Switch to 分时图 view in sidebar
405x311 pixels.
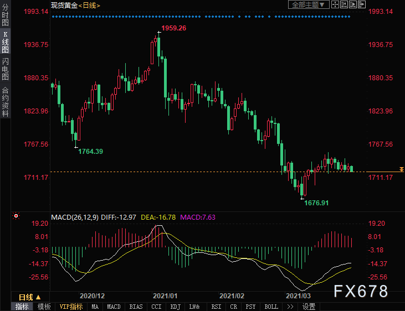tap(5, 15)
